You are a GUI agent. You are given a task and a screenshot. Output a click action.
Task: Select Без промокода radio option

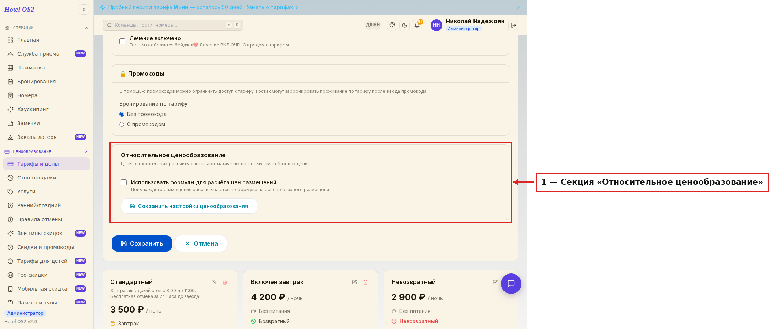point(122,114)
